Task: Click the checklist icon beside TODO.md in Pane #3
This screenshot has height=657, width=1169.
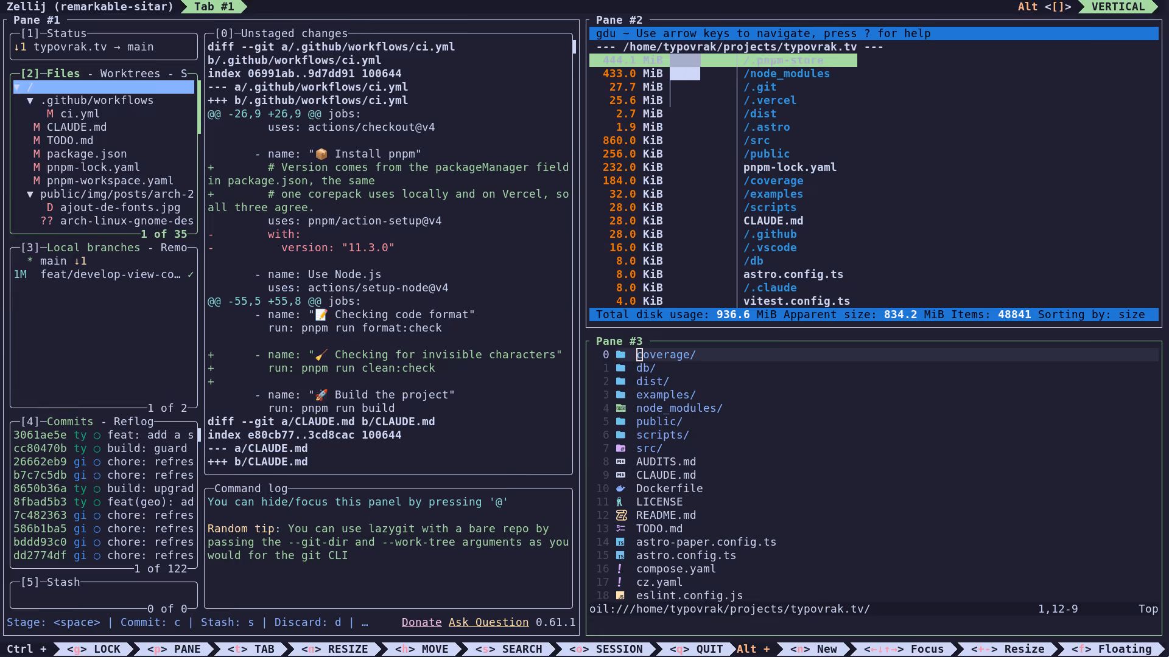Action: click(x=620, y=529)
